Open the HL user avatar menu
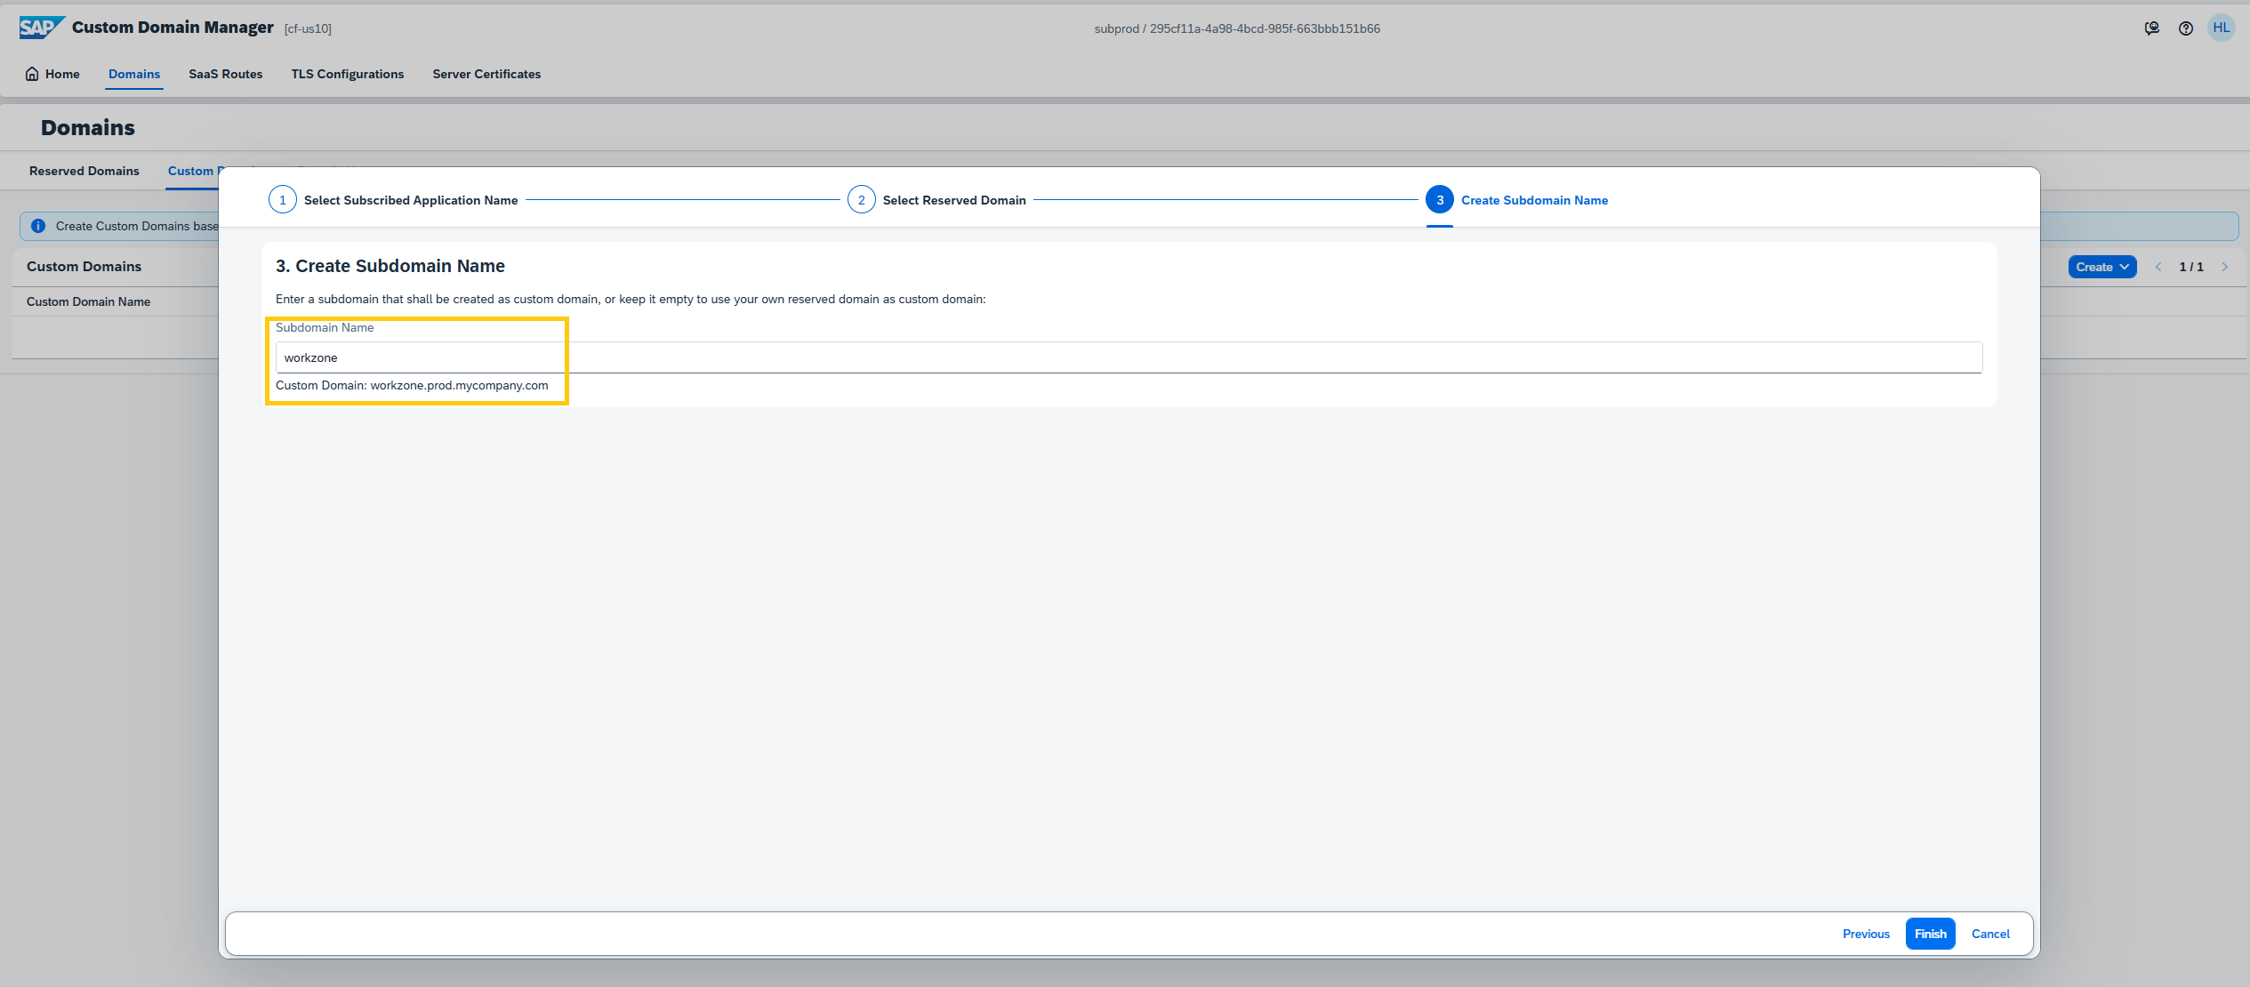Viewport: 2250px width, 987px height. pos(2222,28)
